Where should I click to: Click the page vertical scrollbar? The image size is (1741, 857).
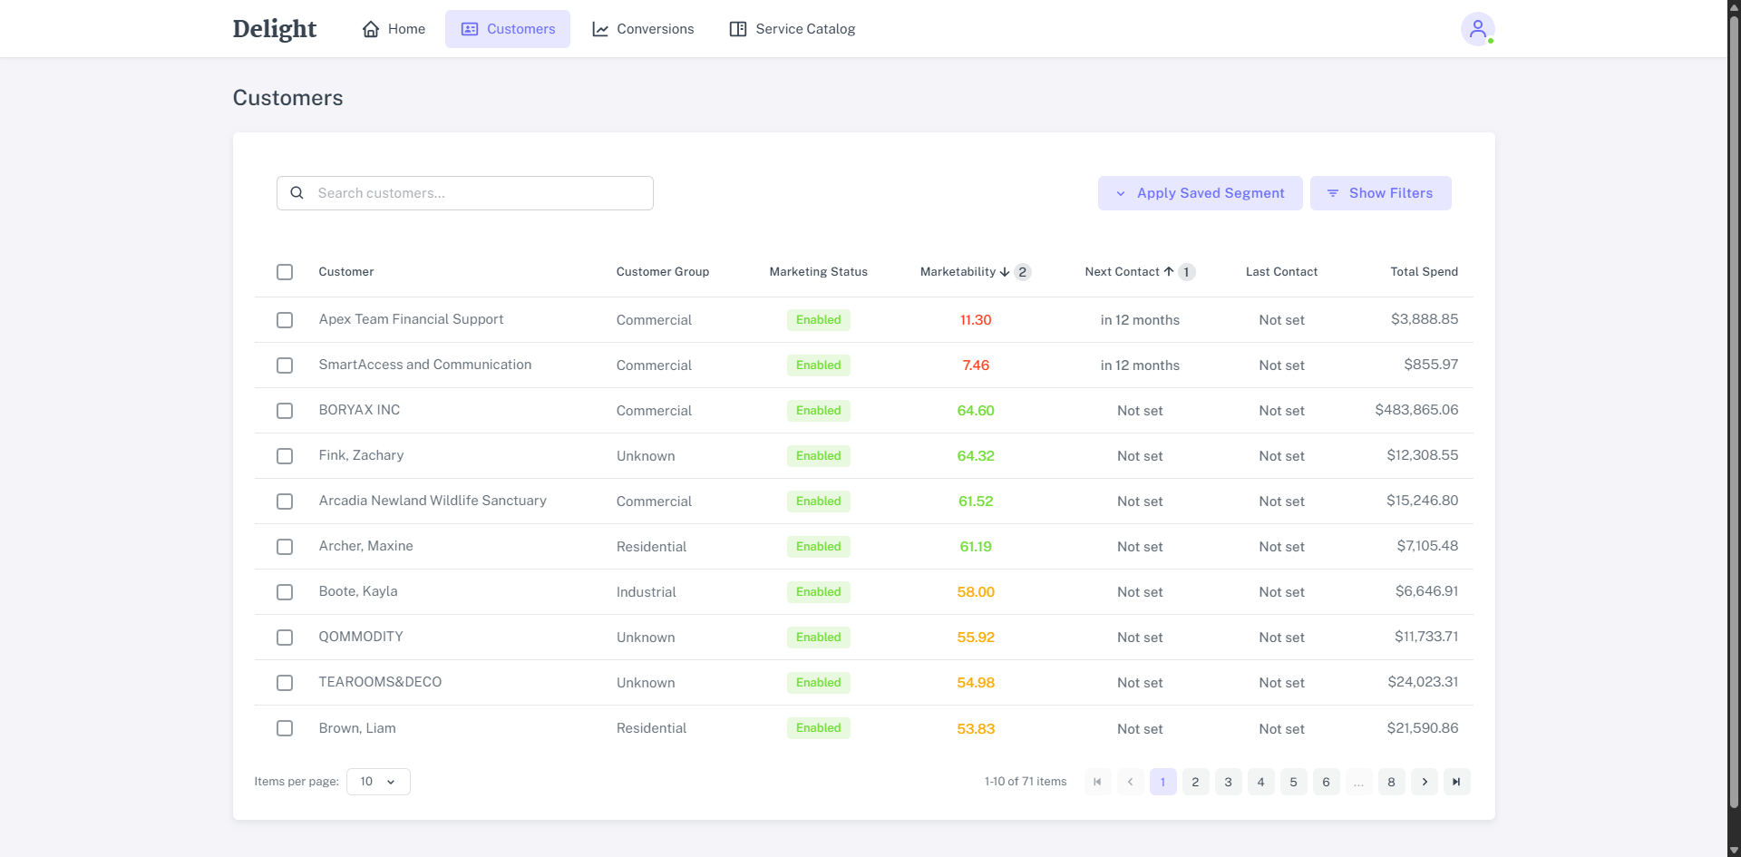1734,408
